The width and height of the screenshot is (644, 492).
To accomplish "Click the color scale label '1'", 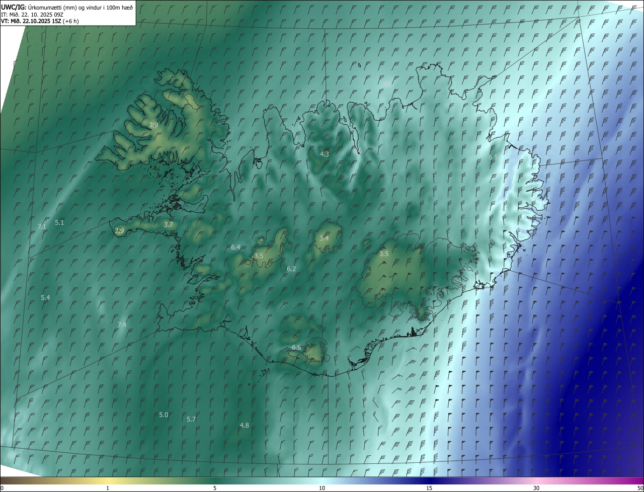I will tap(108, 488).
